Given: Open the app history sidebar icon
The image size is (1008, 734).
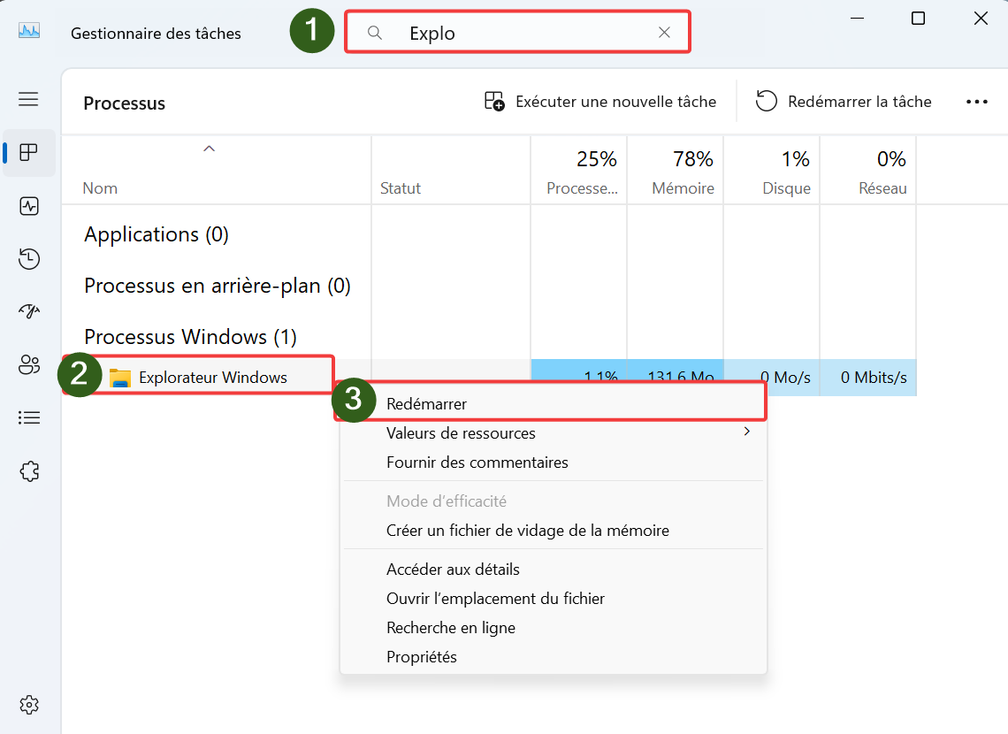Looking at the screenshot, I should click(x=28, y=258).
